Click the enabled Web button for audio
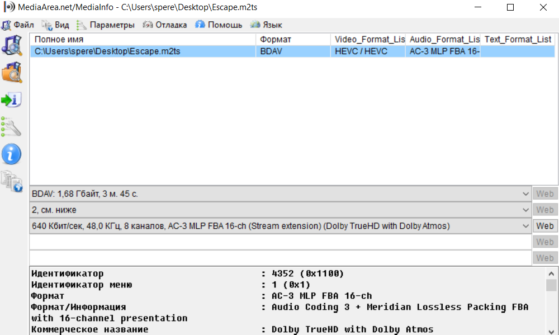 (x=544, y=227)
